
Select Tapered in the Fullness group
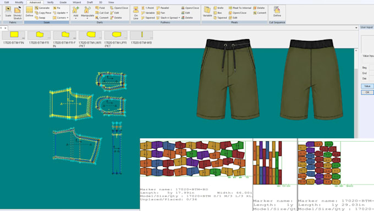148,18
